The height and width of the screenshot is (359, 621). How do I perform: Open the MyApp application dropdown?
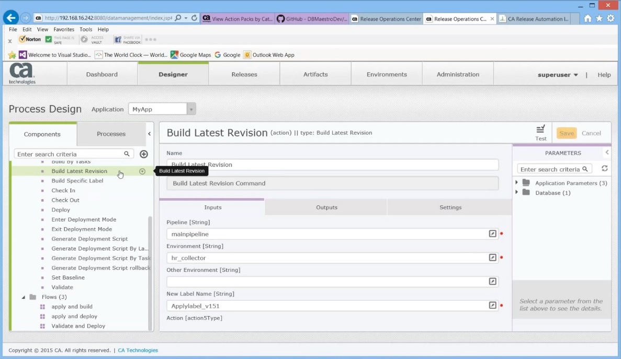tap(191, 109)
